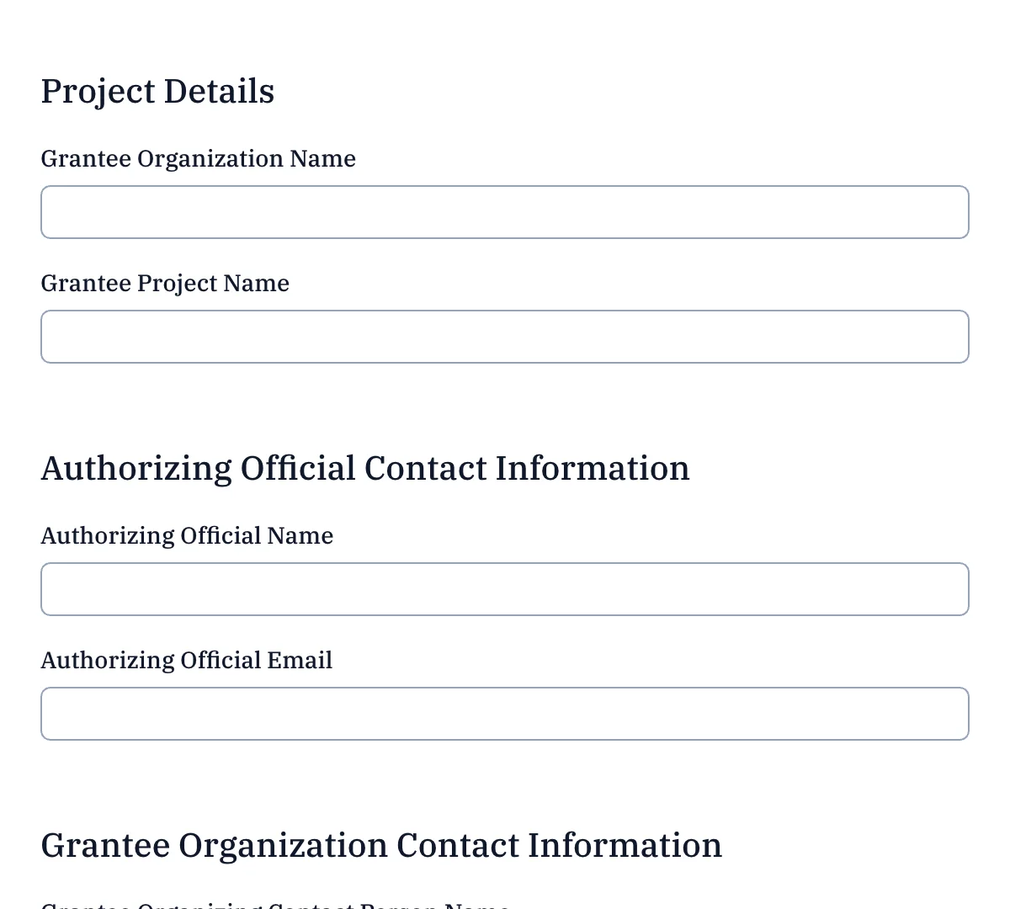
Task: Select the last text box under Project Details
Action: click(x=505, y=337)
